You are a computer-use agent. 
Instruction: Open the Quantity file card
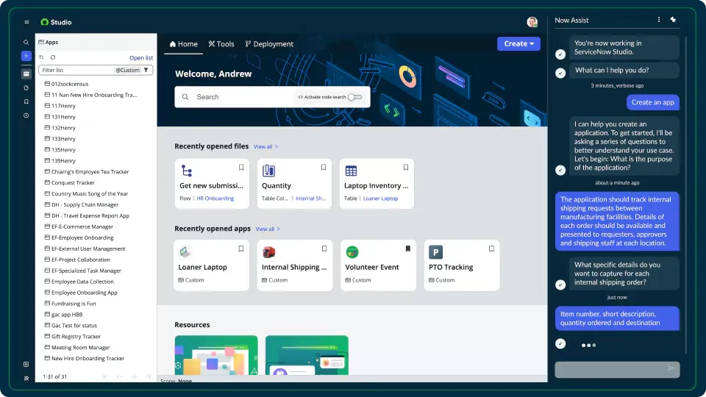(x=294, y=184)
